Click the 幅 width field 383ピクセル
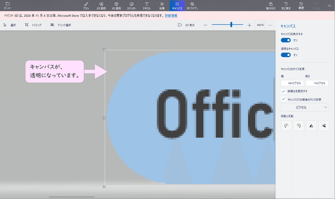 pos(292,83)
